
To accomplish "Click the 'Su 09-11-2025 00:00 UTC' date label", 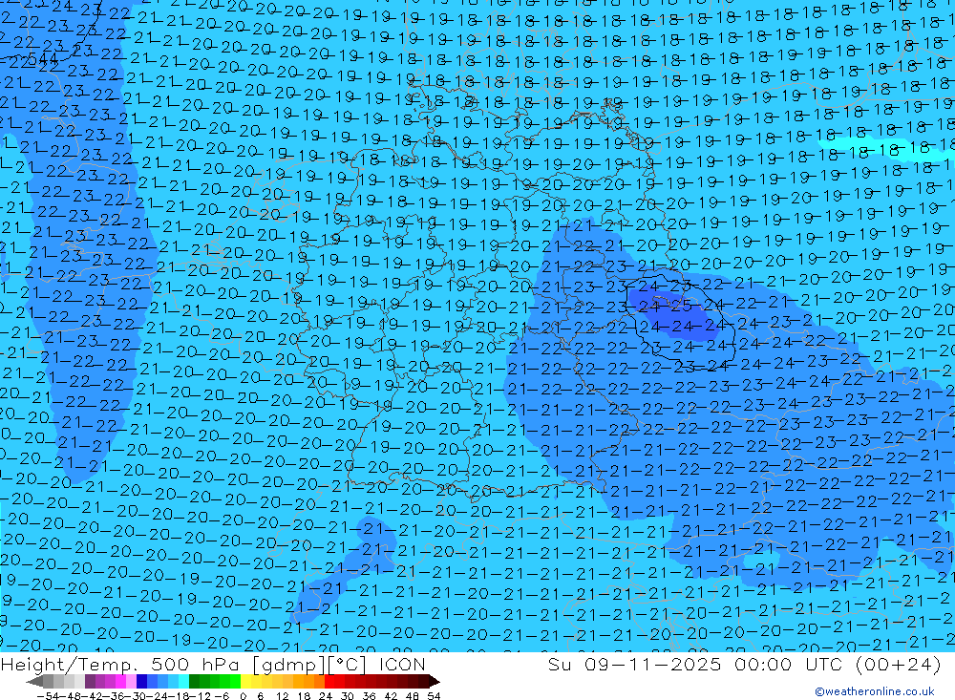I will pos(697,664).
